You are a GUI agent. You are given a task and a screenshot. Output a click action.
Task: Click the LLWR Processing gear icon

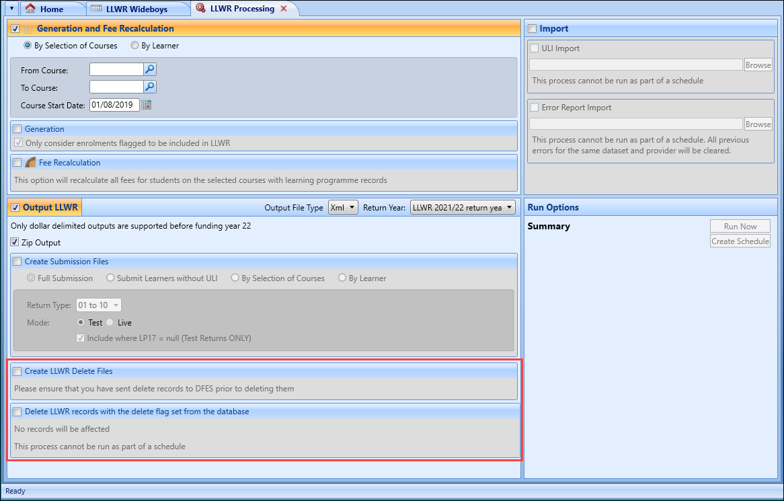(200, 9)
